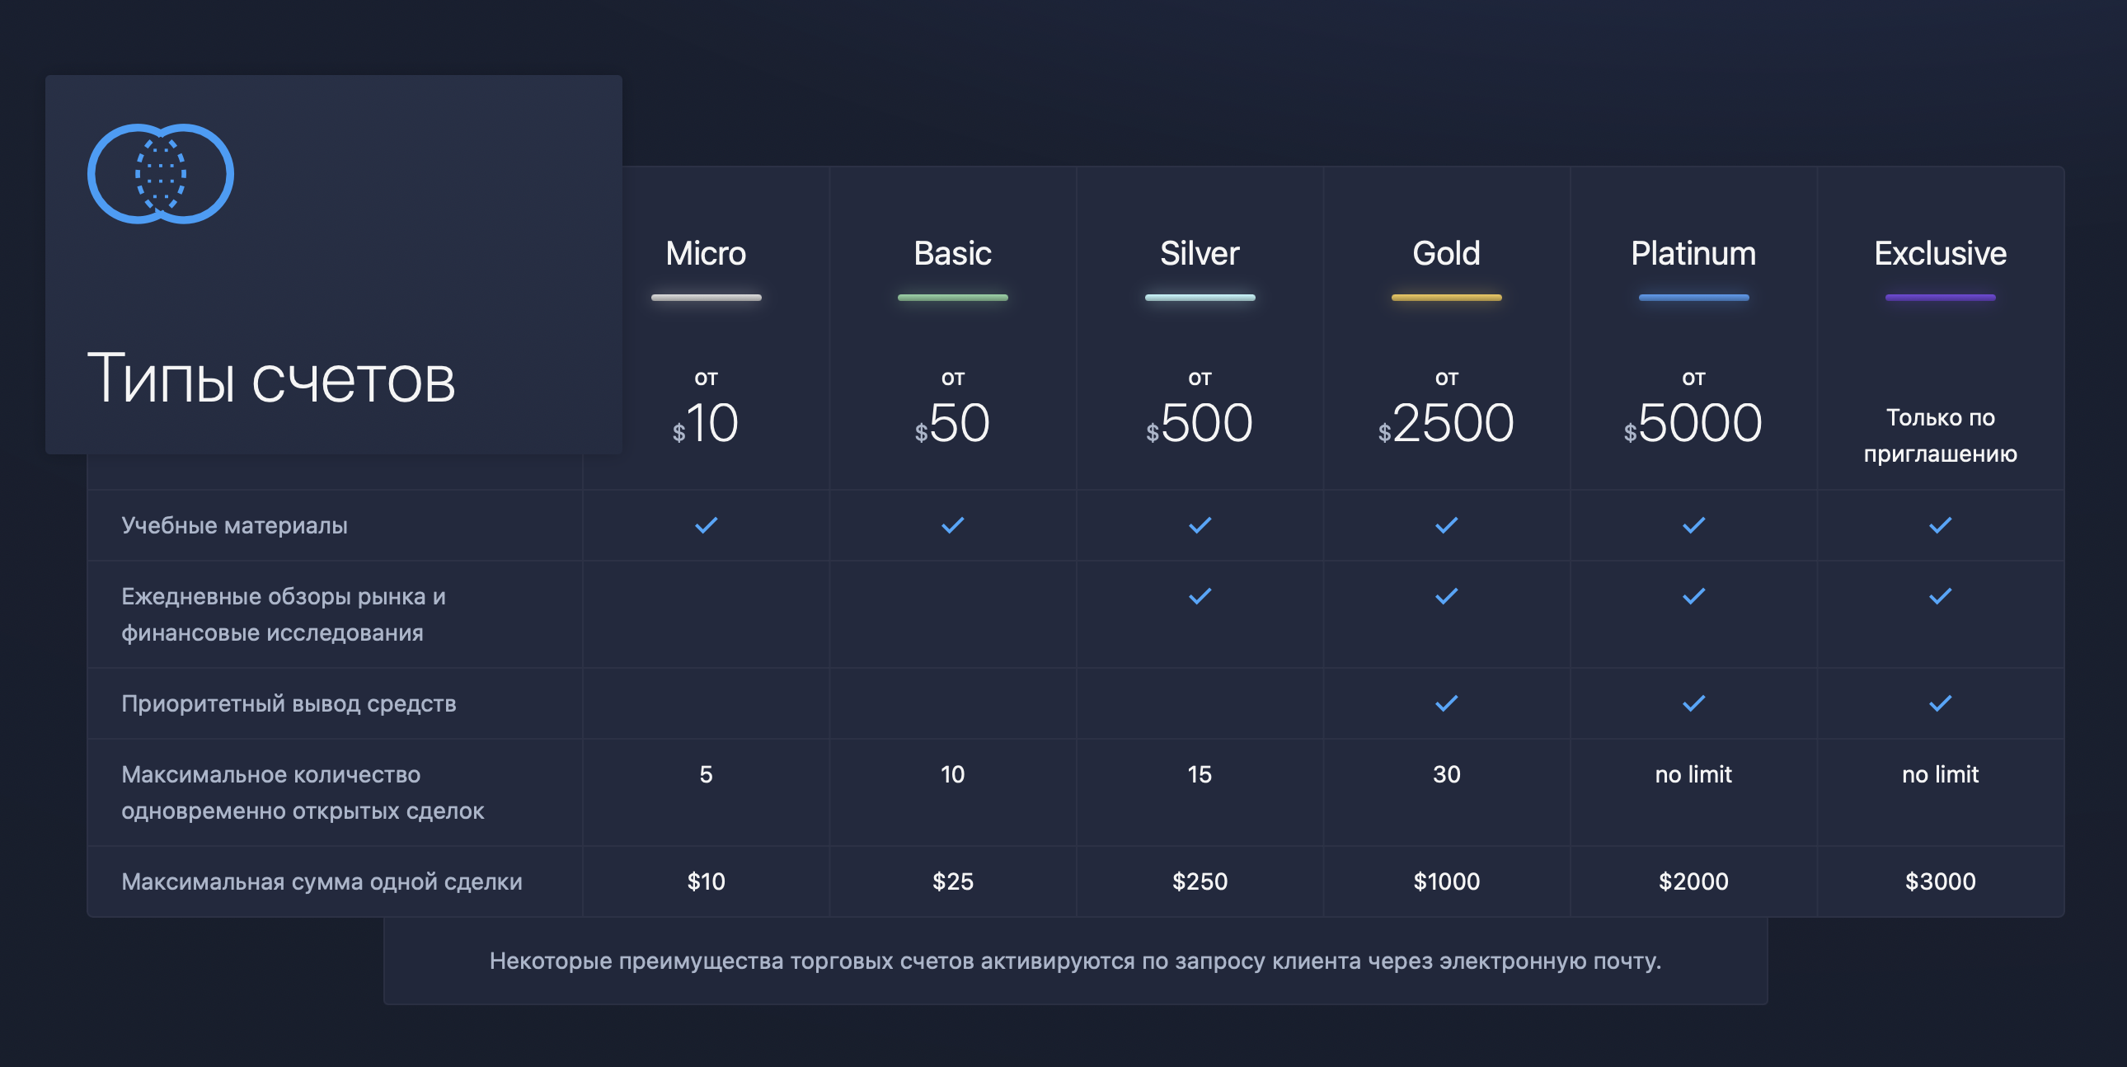
Task: Click the Silver daily market reviews checkmark
Action: [x=1199, y=596]
